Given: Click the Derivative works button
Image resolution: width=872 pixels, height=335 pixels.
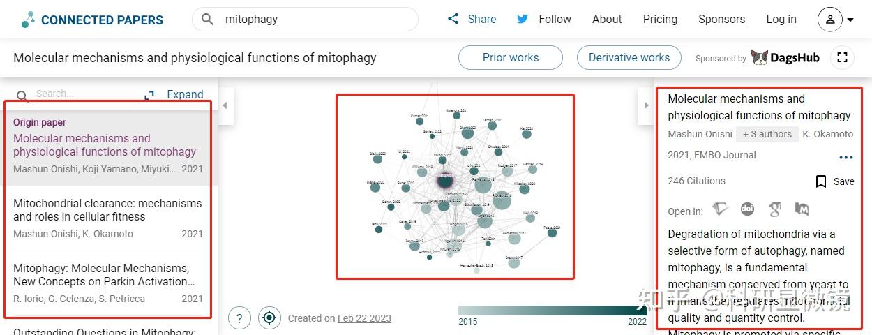Looking at the screenshot, I should pos(629,58).
